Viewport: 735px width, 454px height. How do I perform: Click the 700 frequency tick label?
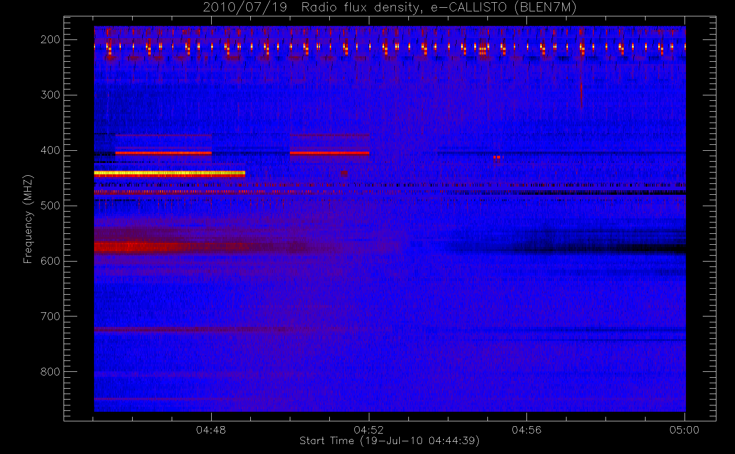[x=50, y=316]
